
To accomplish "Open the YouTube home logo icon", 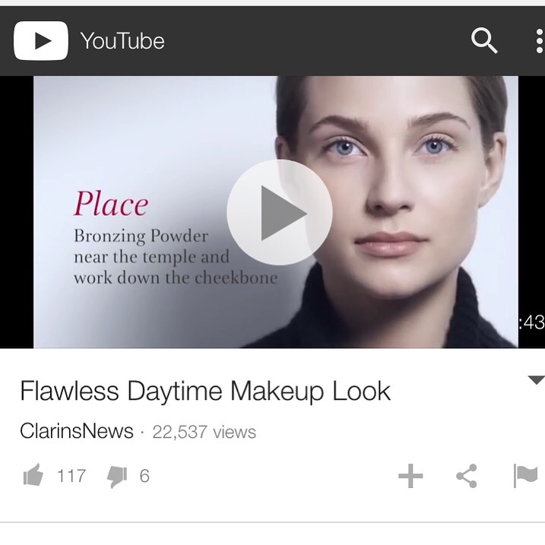I will click(x=41, y=41).
